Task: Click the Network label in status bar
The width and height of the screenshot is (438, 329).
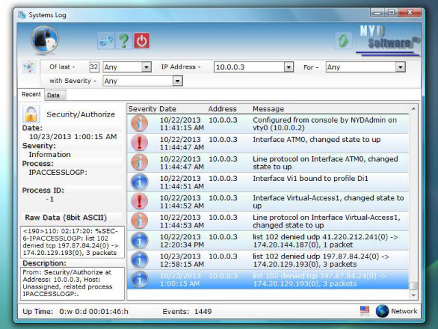Action: (404, 311)
